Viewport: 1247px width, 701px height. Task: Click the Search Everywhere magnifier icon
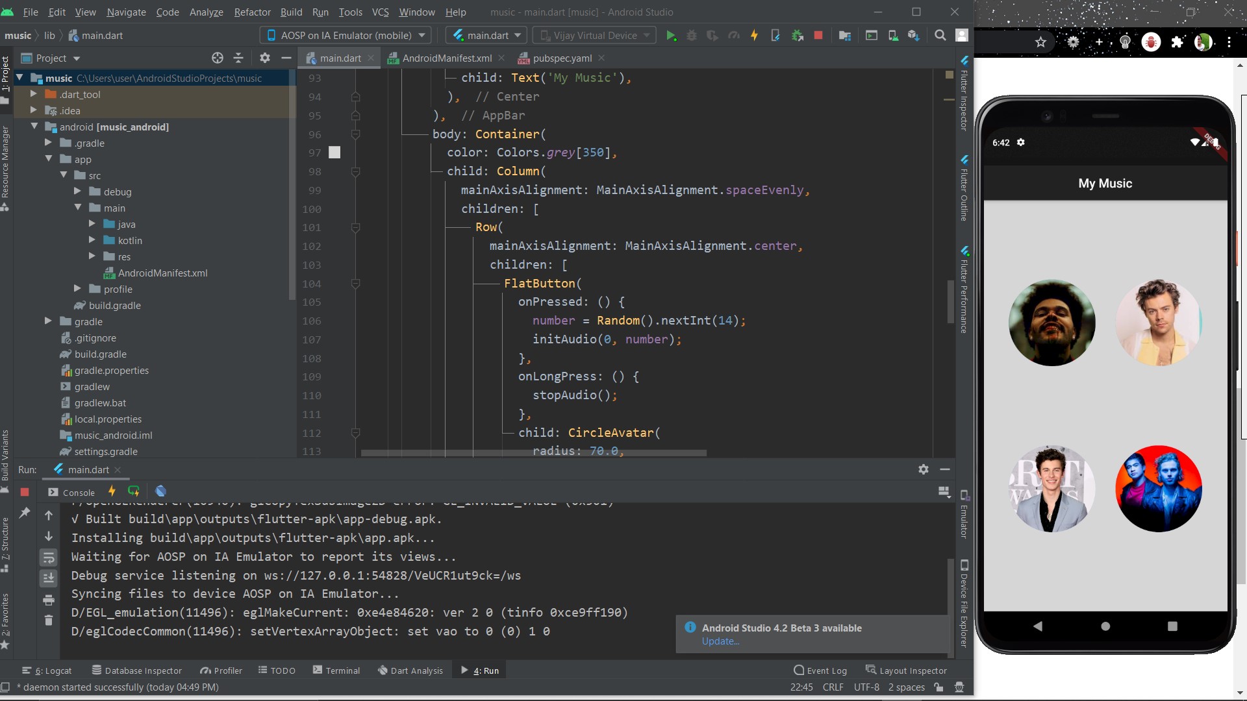[940, 36]
